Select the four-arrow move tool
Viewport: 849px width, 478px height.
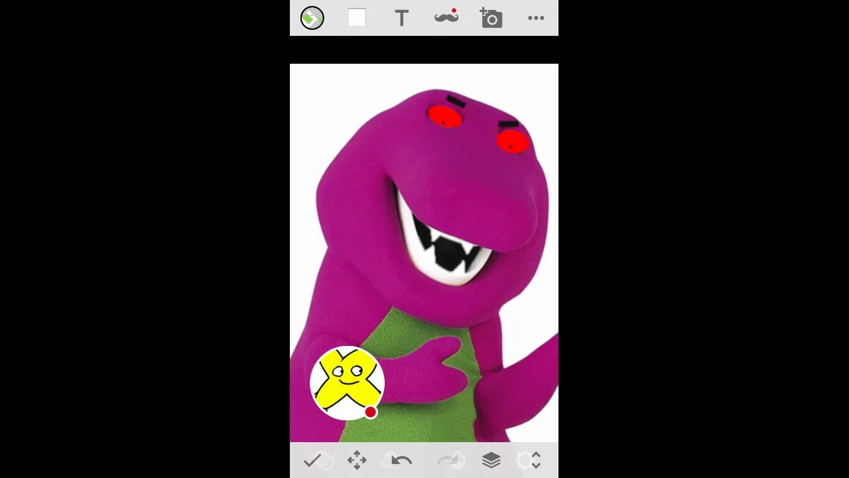pyautogui.click(x=357, y=460)
